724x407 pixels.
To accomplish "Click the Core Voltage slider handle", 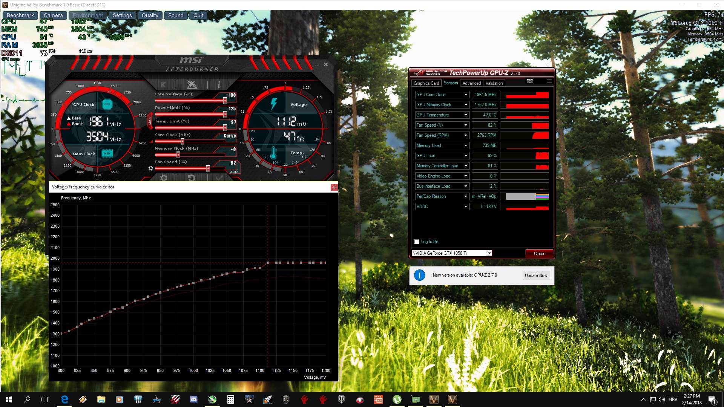I will [225, 101].
